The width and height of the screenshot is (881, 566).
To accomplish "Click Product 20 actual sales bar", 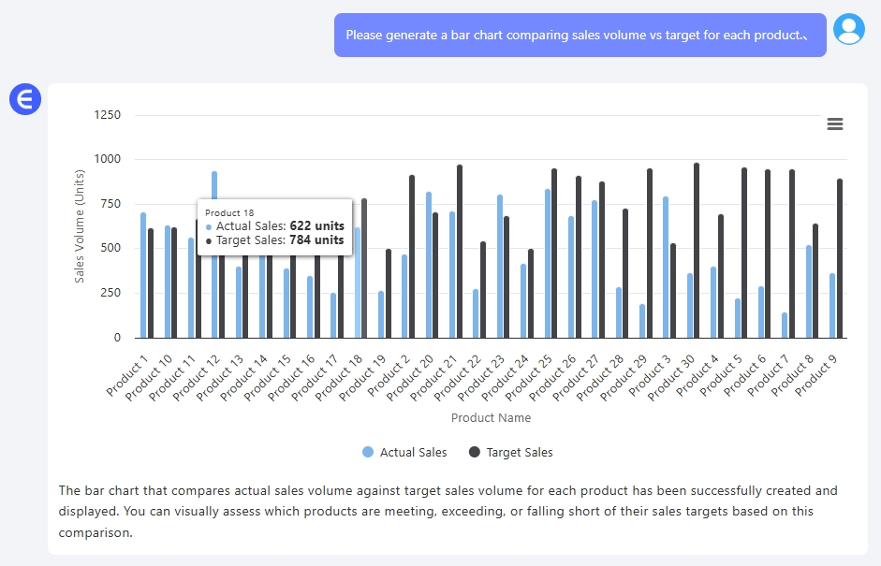I will [429, 265].
